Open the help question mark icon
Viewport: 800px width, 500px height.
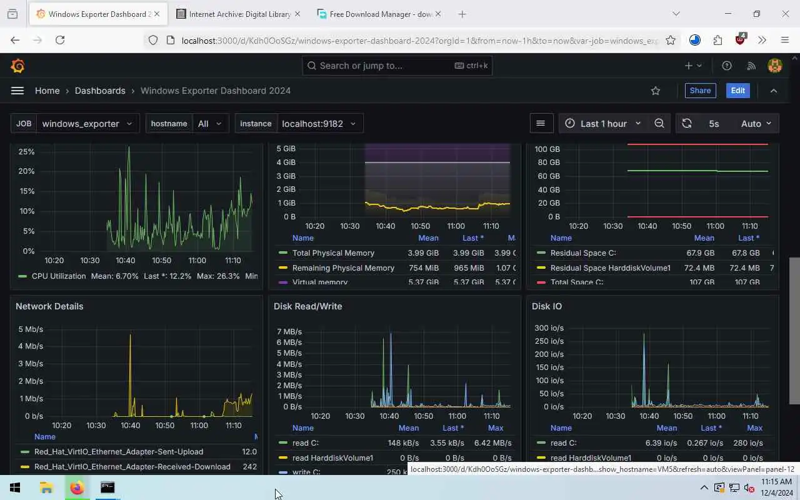727,66
